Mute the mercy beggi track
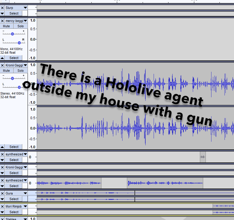 click(7, 26)
